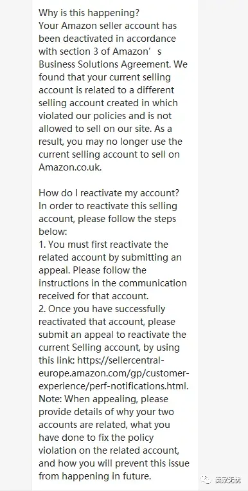The height and width of the screenshot is (491, 248).
Task: Select the 'Business Solutions Agreement' phrase
Action: [x=105, y=64]
